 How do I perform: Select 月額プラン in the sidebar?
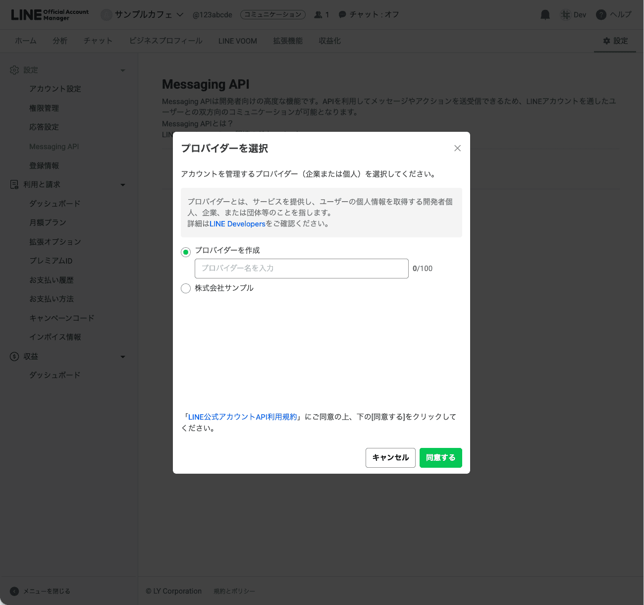point(48,222)
